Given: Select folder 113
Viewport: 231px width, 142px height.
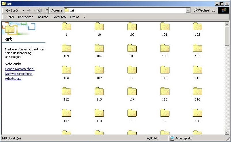Looking at the screenshot, I should [99, 94].
